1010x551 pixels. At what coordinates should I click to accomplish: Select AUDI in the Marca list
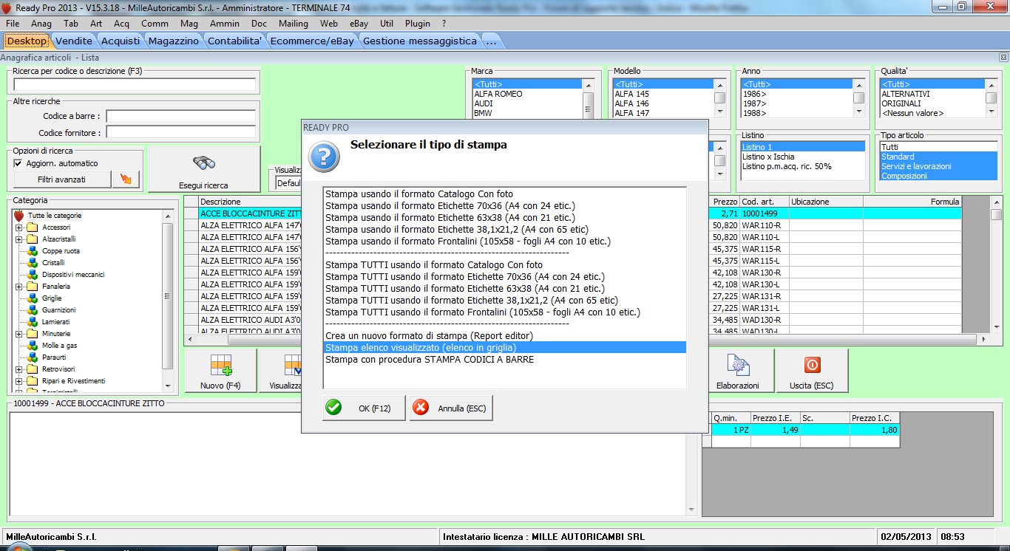pos(527,103)
